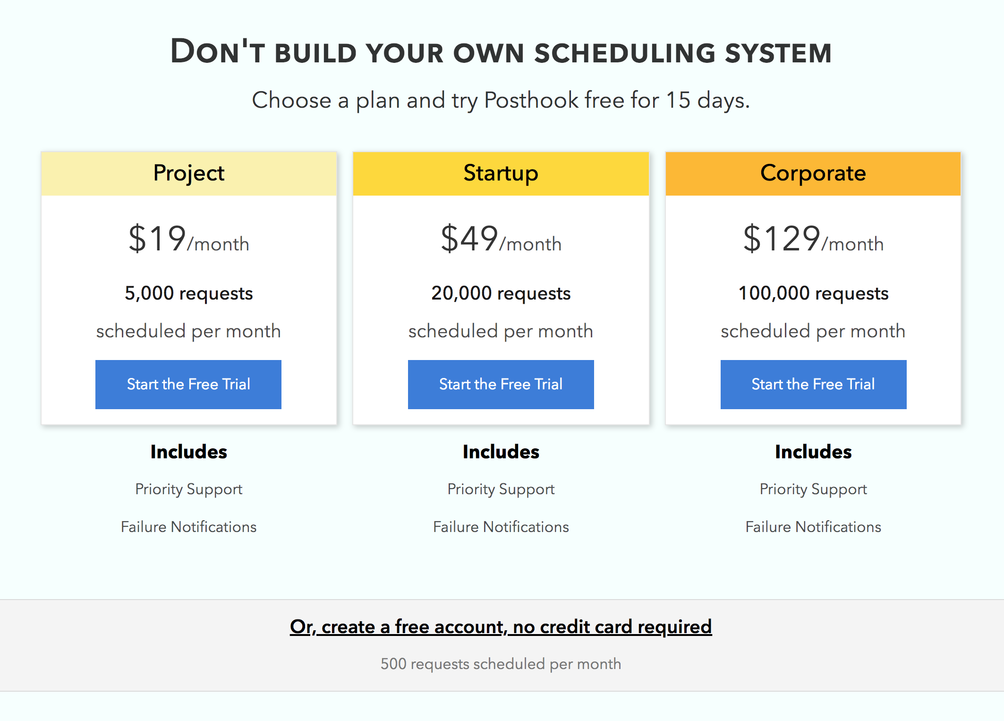This screenshot has height=721, width=1004.
Task: Click the 500 requests scheduled per month text
Action: pos(501,664)
